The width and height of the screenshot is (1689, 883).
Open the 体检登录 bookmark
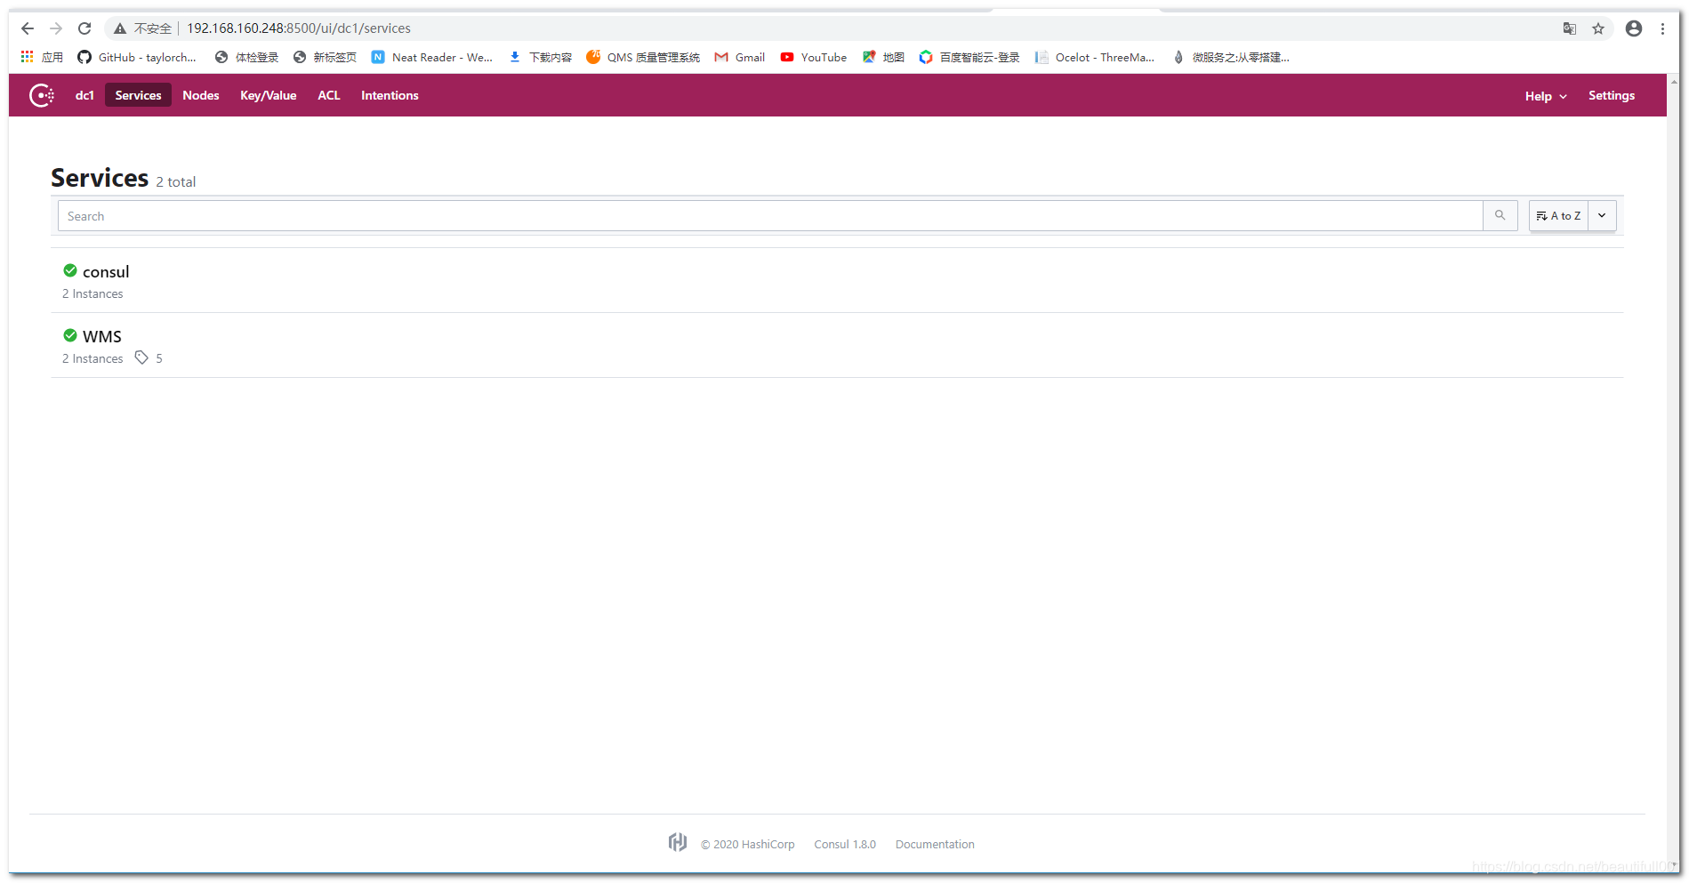pyautogui.click(x=247, y=57)
